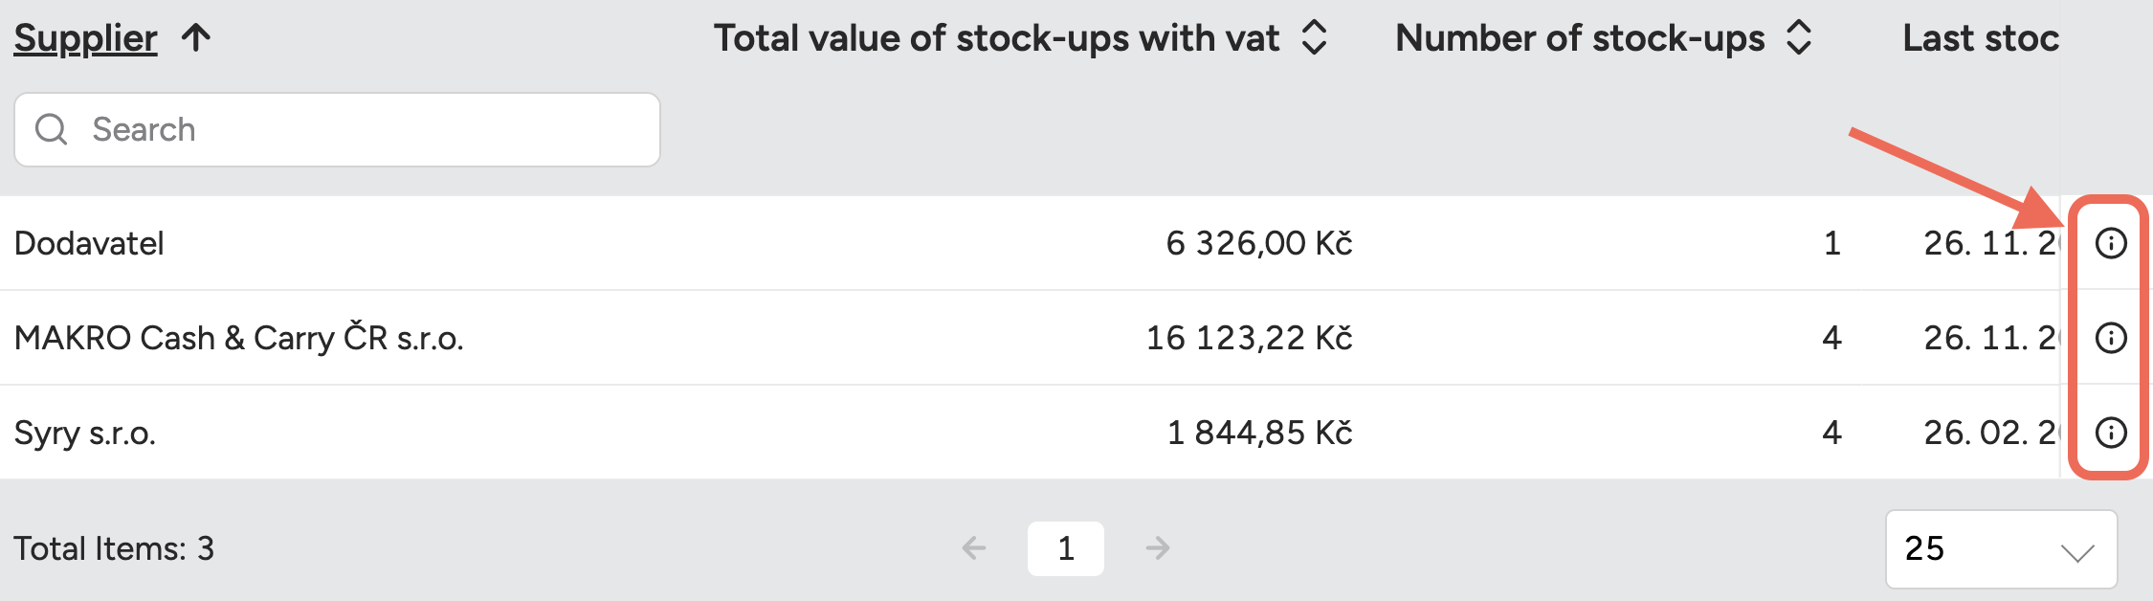
Task: Open info icon for Dodavatel row
Action: point(2110,243)
